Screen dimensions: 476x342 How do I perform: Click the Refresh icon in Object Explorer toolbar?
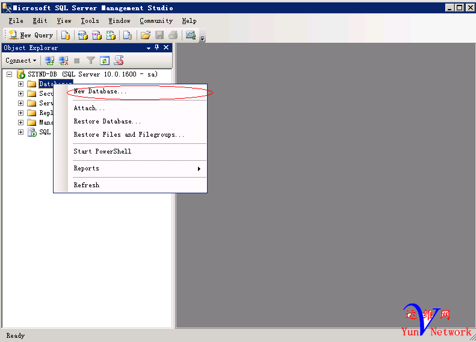(105, 60)
